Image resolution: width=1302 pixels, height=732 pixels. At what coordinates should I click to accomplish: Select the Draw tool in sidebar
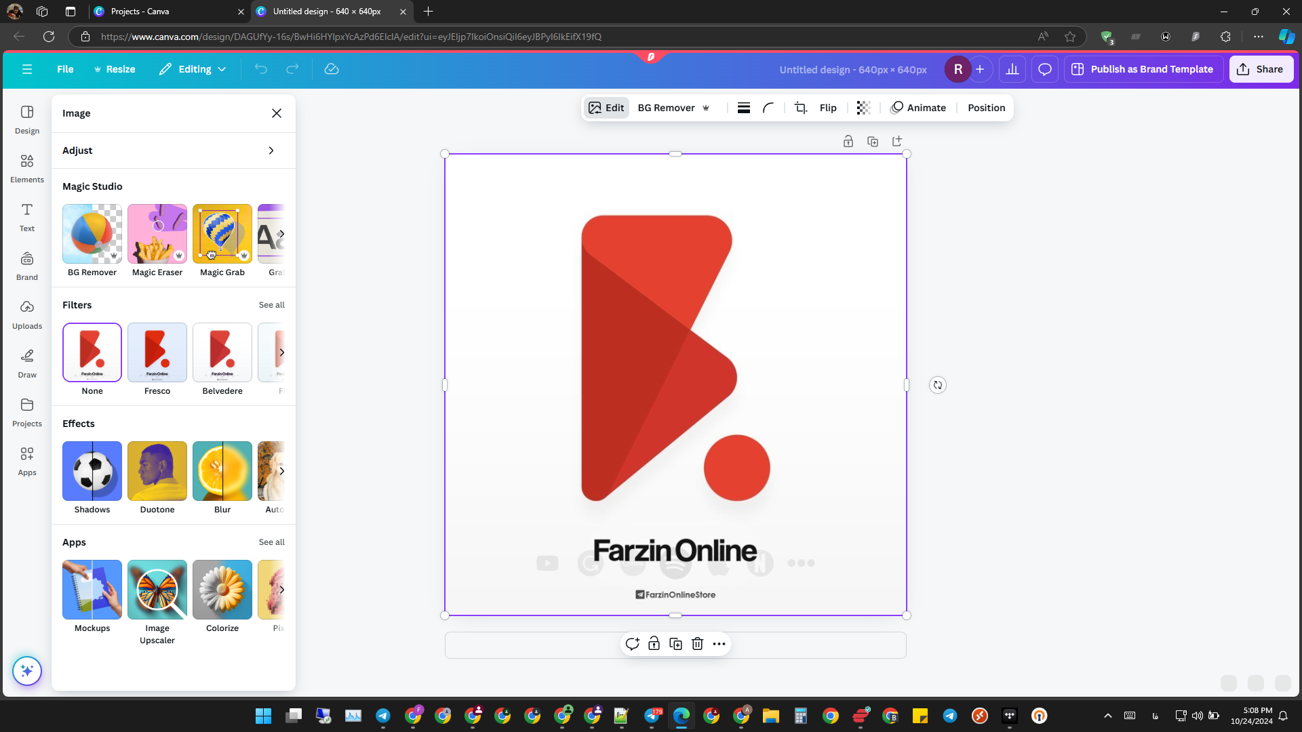27,363
